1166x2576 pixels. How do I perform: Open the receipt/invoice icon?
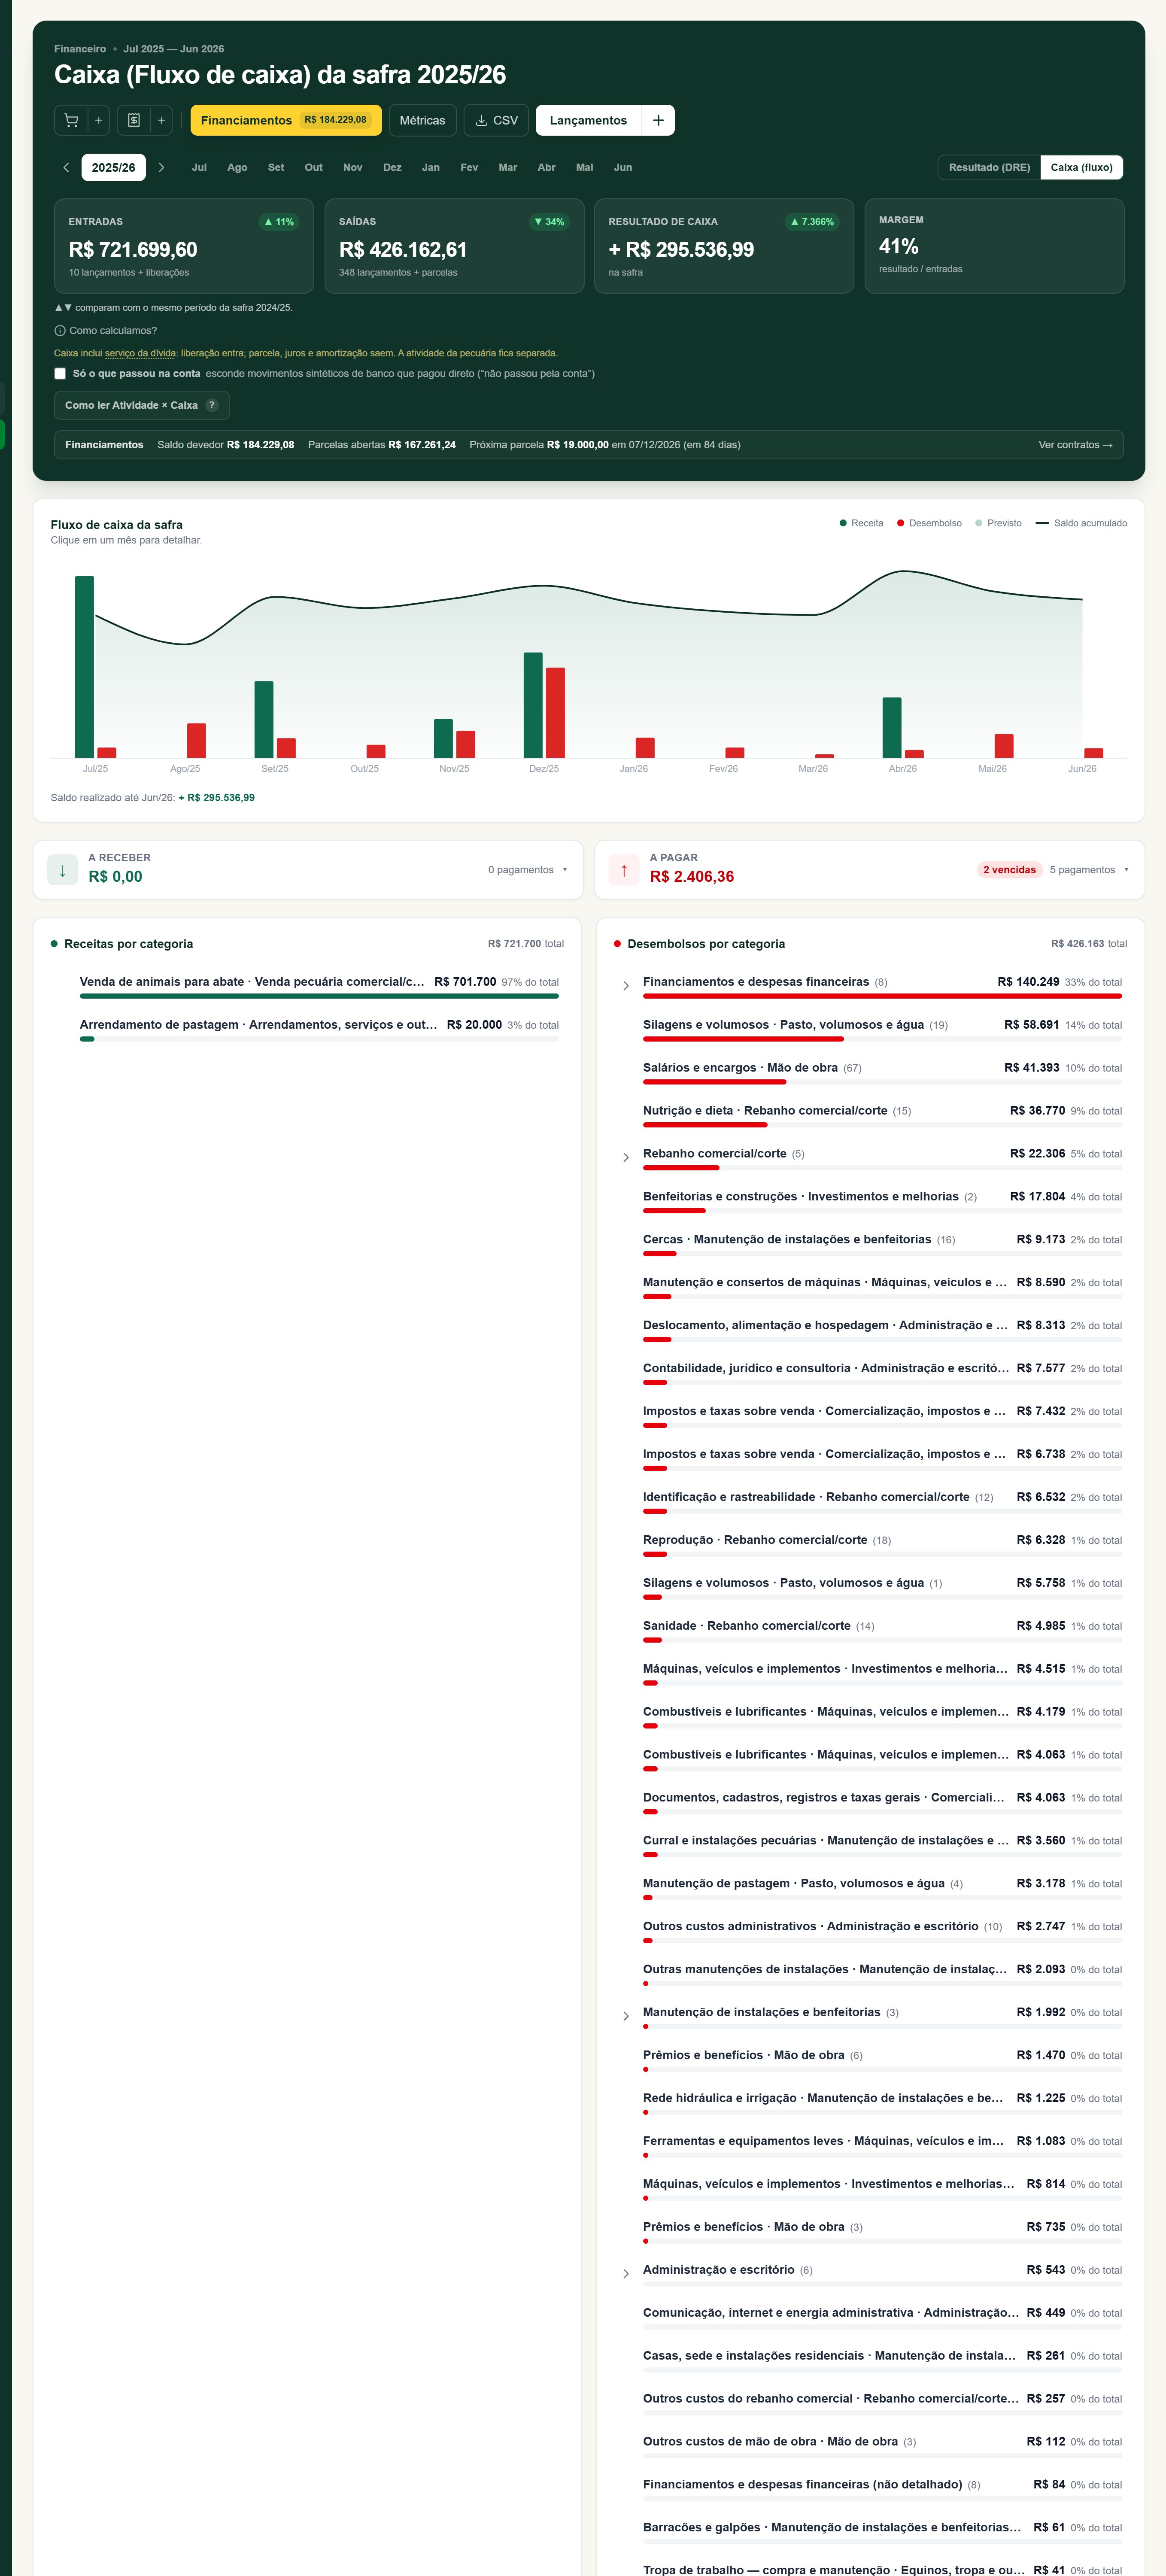pyautogui.click(x=134, y=120)
